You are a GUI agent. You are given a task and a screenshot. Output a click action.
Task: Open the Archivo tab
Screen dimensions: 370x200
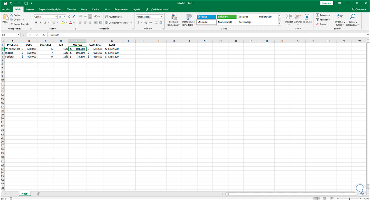[x=6, y=9]
